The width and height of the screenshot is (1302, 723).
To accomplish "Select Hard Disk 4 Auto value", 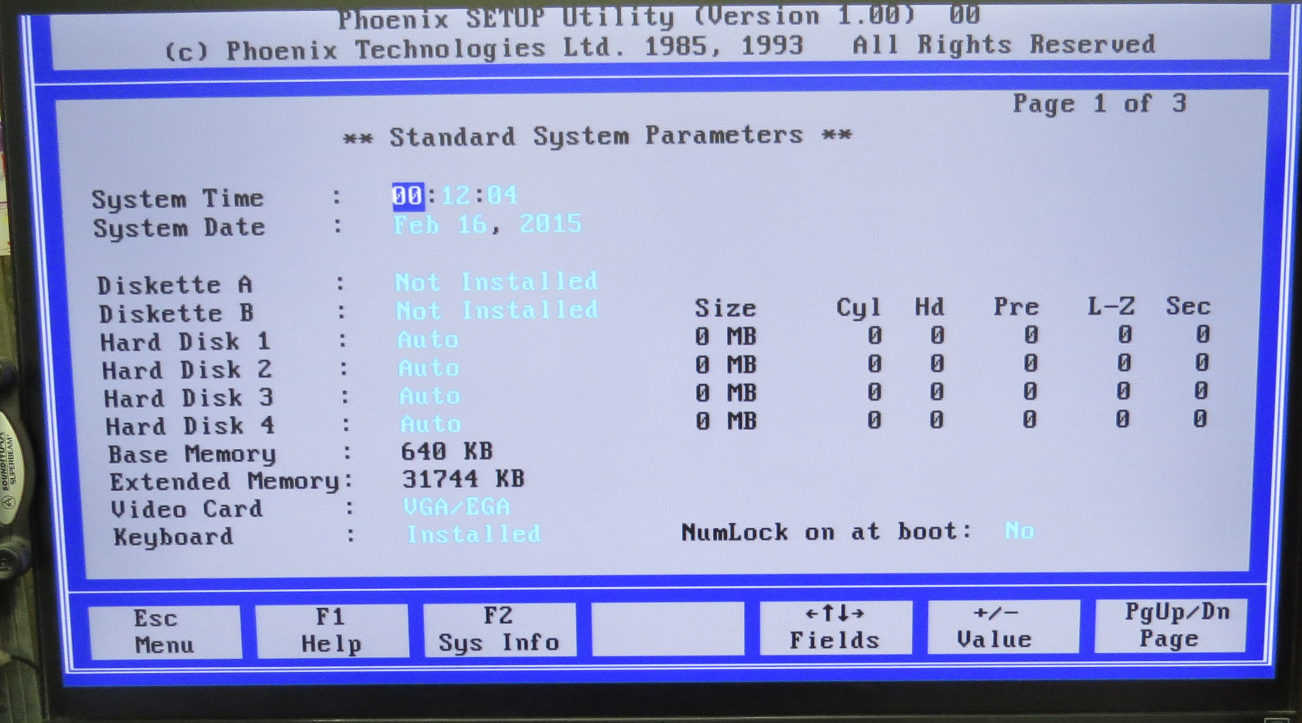I will [x=431, y=424].
